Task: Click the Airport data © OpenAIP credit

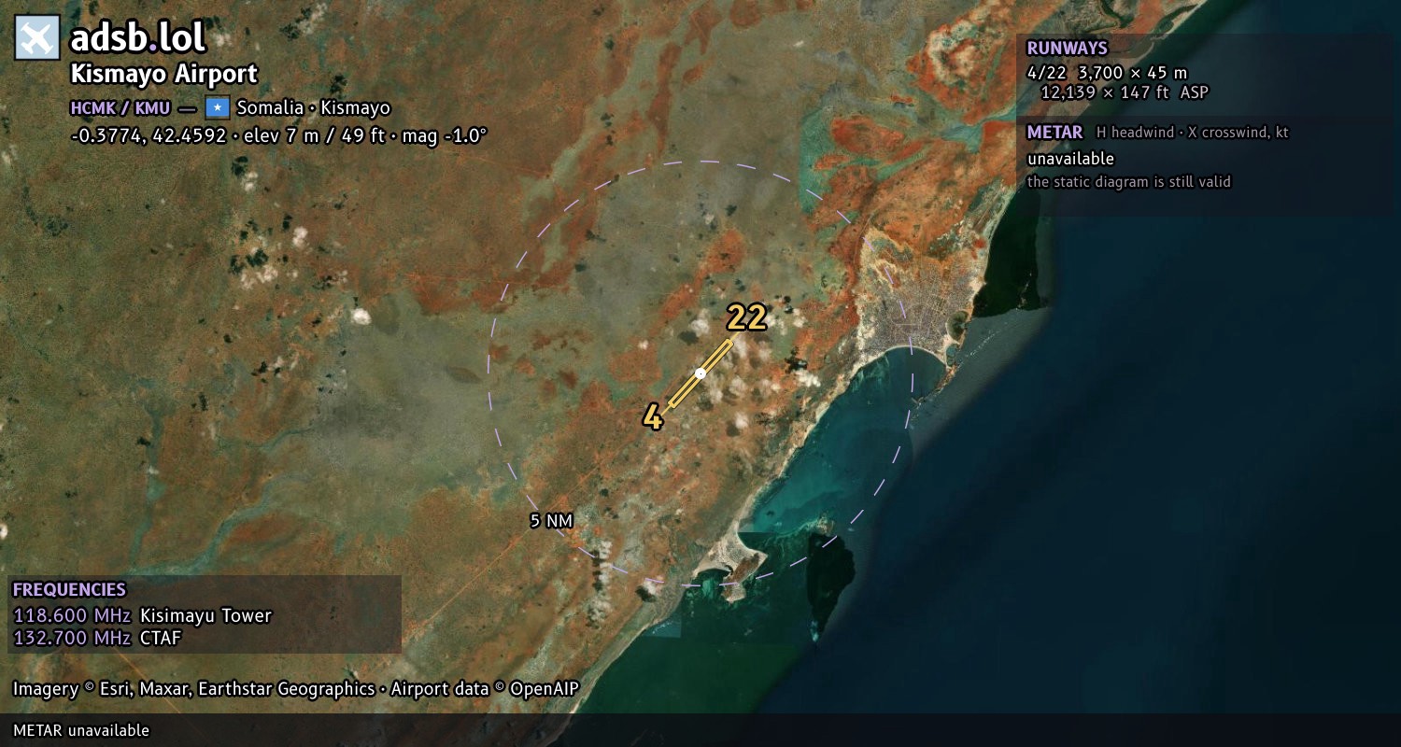Action: pos(485,689)
